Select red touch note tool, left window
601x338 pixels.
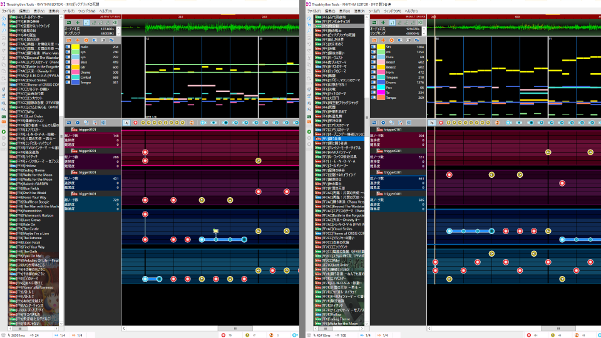coord(135,123)
